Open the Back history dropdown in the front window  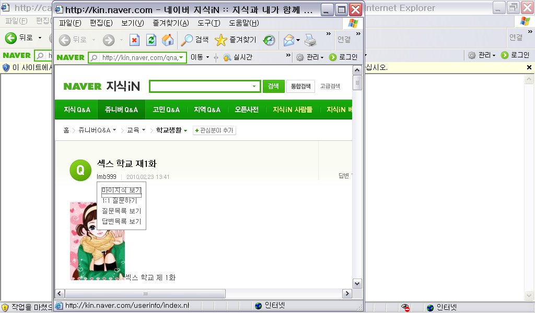pyautogui.click(x=94, y=40)
